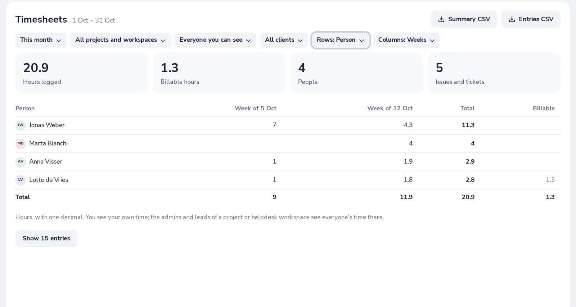Click Jonas Weber's 4.3 hours cell
Image resolution: width=576 pixels, height=307 pixels.
(408, 125)
